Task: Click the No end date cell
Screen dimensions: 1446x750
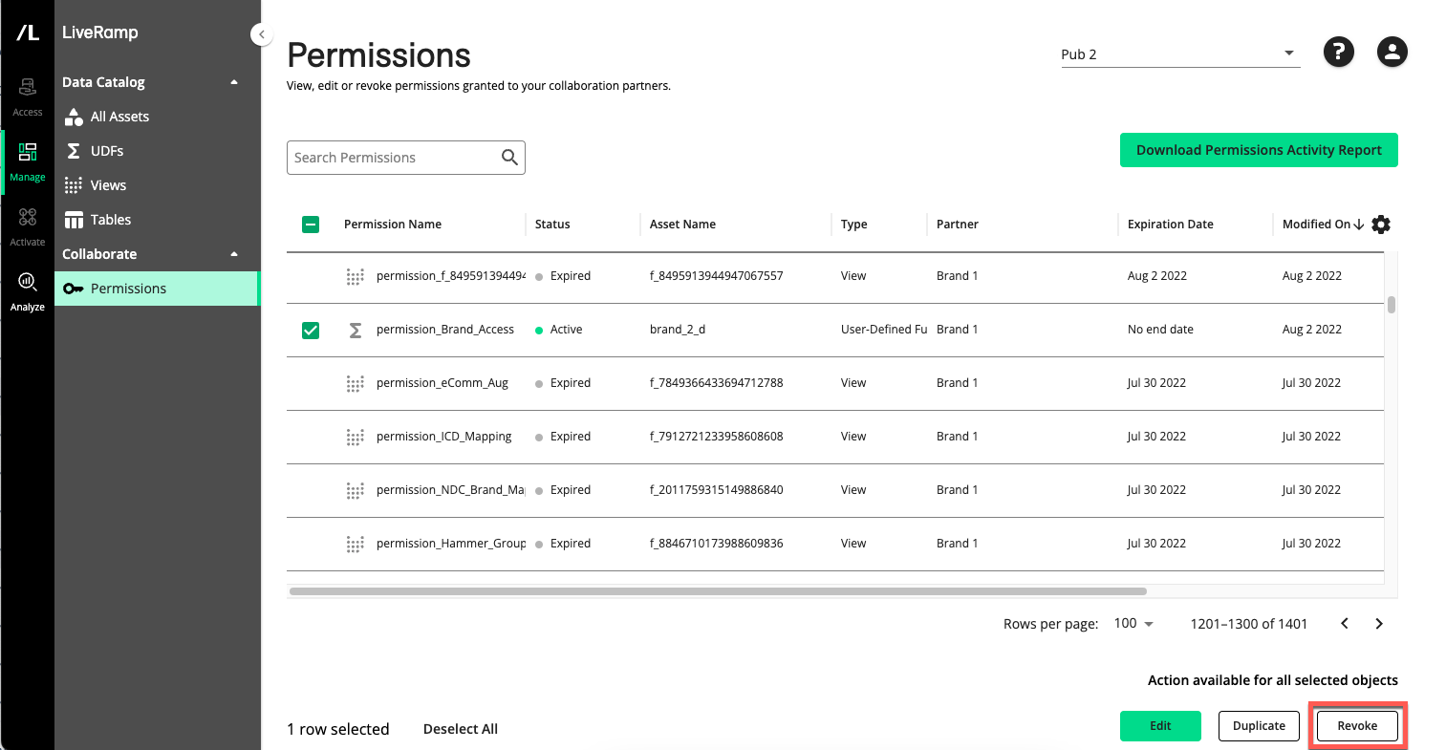Action: [1160, 330]
